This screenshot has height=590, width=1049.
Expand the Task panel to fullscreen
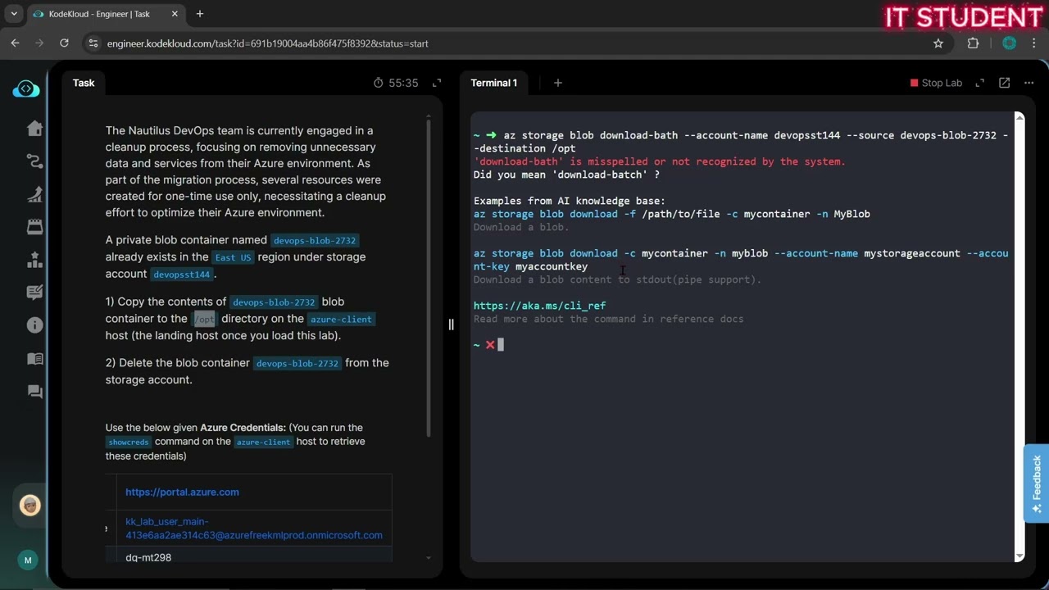click(x=437, y=83)
